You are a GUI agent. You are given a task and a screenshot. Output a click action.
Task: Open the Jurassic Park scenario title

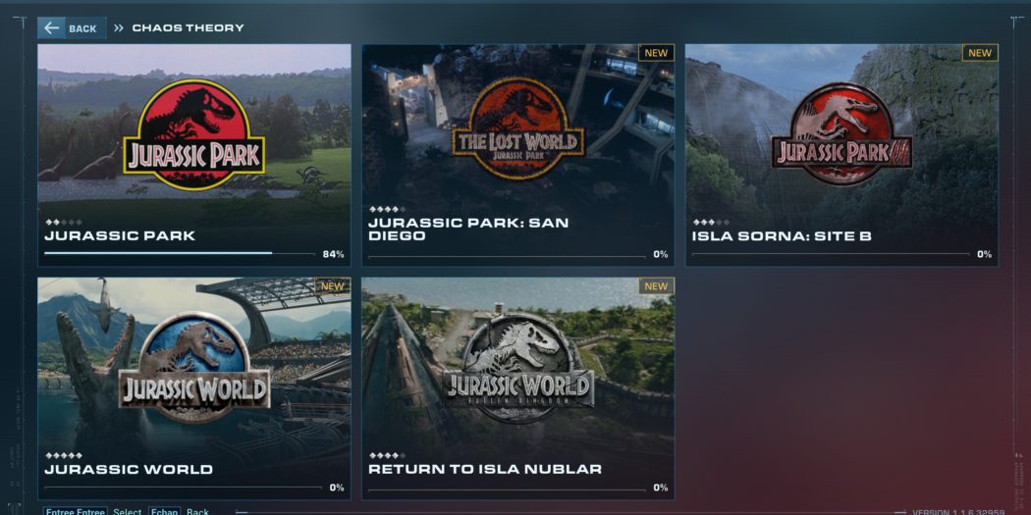point(120,236)
